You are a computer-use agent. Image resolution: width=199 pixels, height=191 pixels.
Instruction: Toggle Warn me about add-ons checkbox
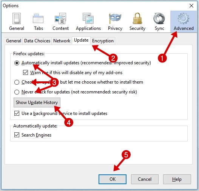(25, 73)
